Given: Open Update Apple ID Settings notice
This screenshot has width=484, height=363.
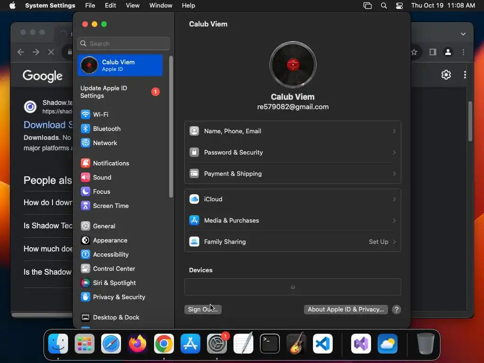Looking at the screenshot, I should tap(121, 92).
